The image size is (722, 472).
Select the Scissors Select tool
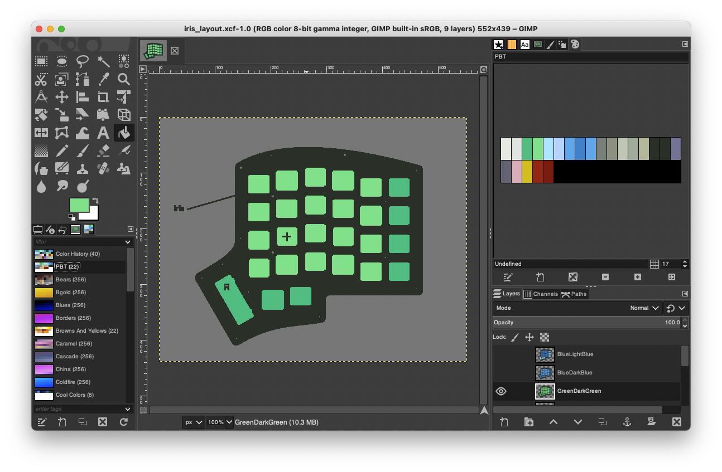pos(41,79)
